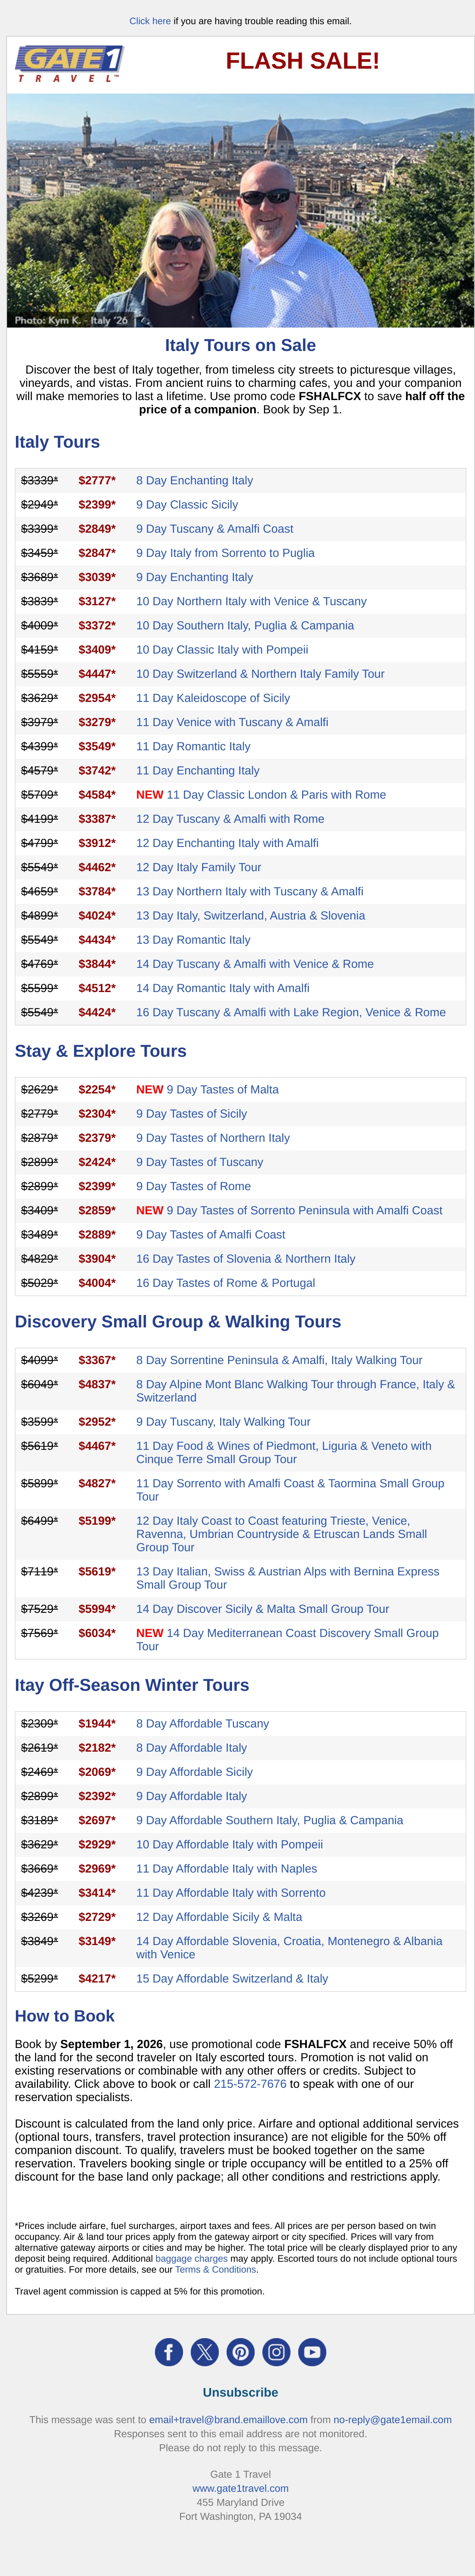Open the Pinterest social icon
This screenshot has width=475, height=2576.
[241, 2352]
